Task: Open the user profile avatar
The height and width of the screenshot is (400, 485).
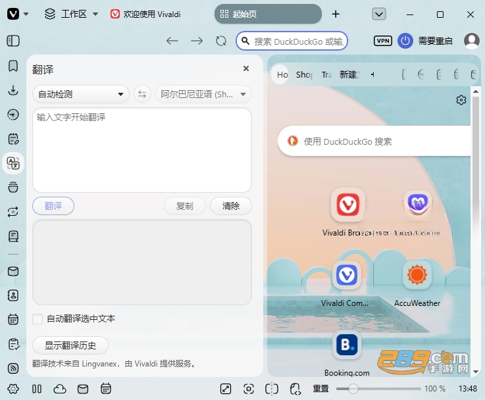Action: (472, 41)
